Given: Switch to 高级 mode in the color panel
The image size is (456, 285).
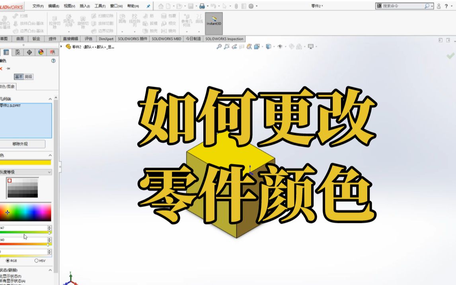Looking at the screenshot, I should coord(28,76).
